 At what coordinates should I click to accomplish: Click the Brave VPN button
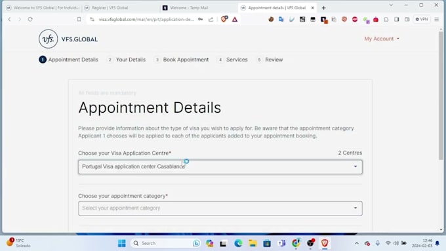point(422,19)
